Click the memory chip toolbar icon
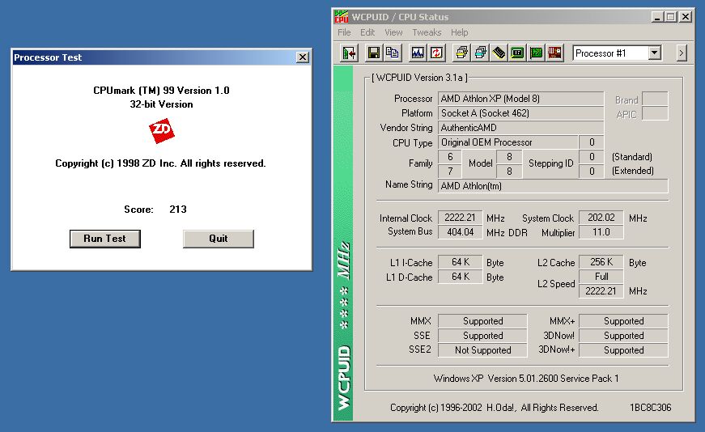 [x=499, y=53]
